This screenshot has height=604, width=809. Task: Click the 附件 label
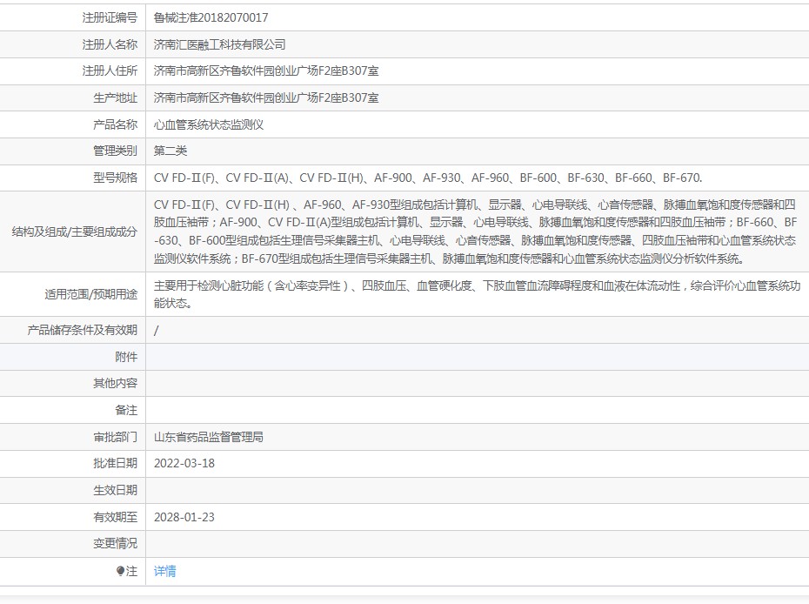(x=126, y=357)
